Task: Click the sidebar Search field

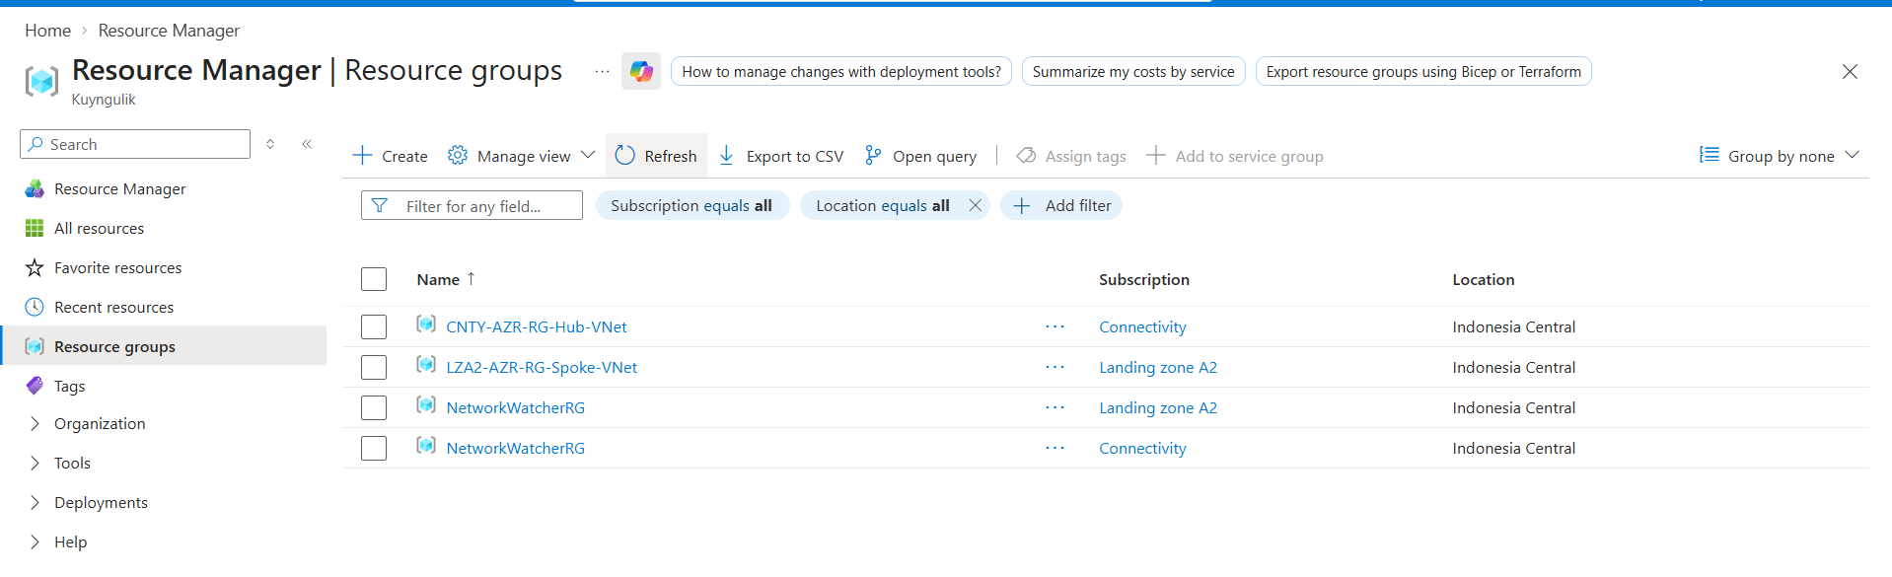Action: coord(135,144)
